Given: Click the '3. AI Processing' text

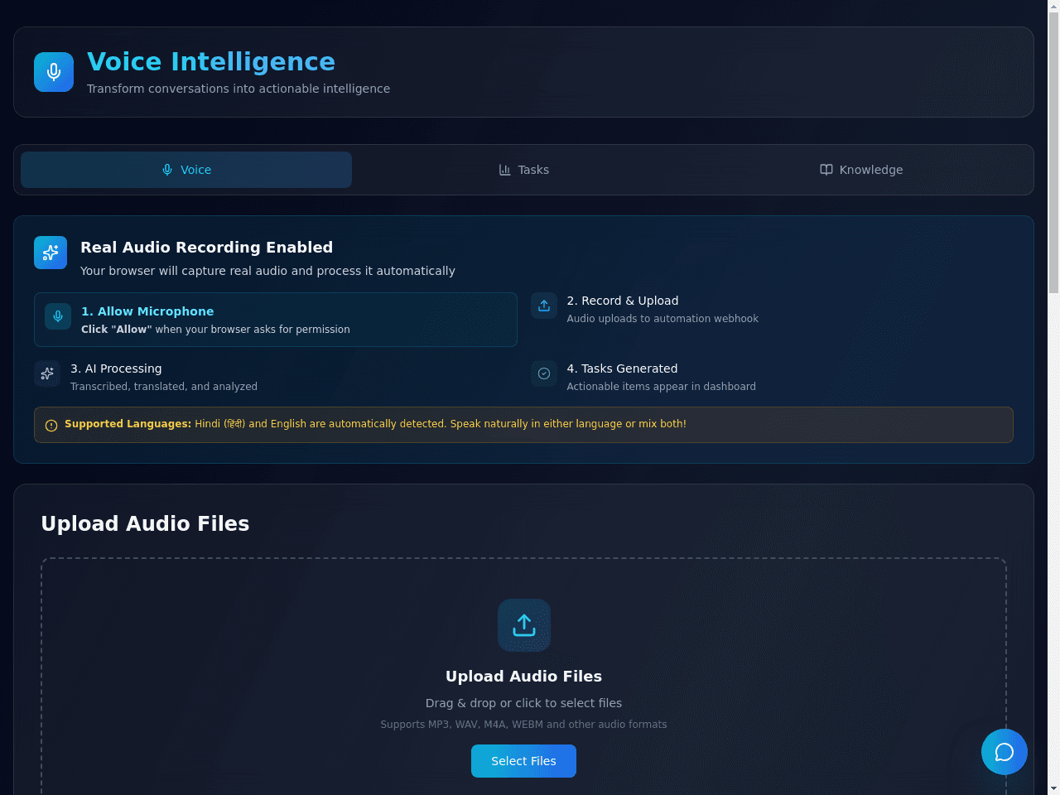Looking at the screenshot, I should (x=116, y=369).
